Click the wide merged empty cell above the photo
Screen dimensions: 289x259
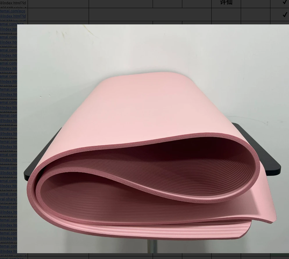click(150, 15)
